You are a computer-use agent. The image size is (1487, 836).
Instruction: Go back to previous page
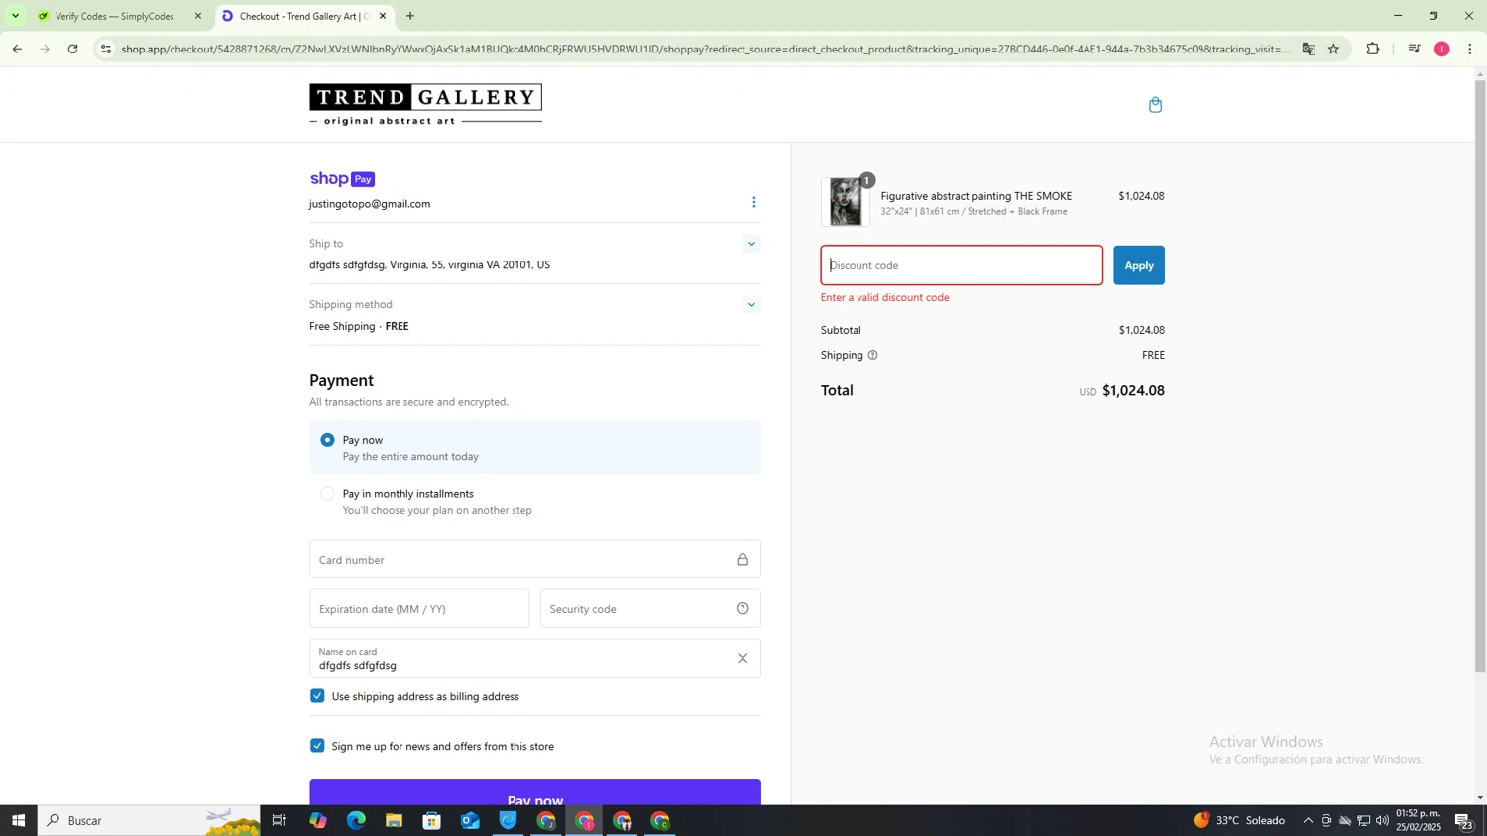17,49
